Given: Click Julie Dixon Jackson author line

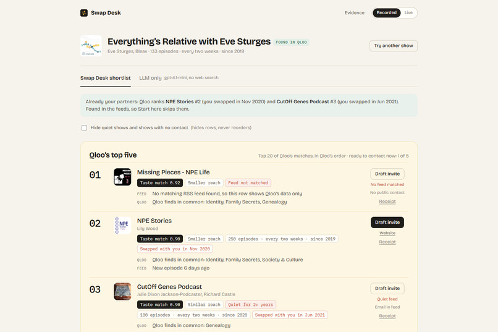Looking at the screenshot, I should pos(186,294).
